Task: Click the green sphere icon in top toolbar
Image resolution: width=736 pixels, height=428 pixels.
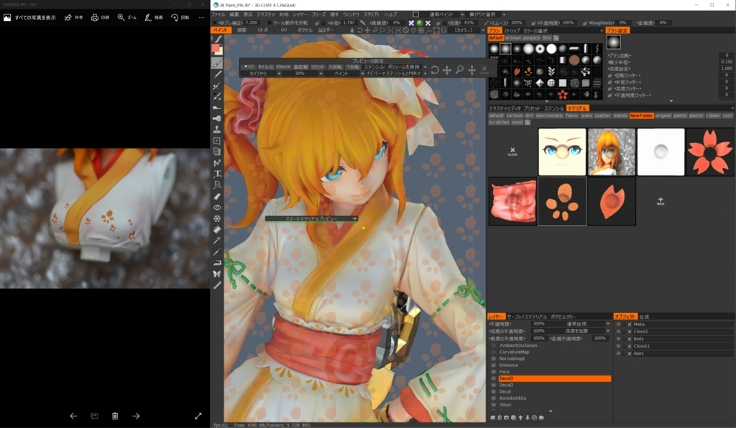Action: pyautogui.click(x=420, y=22)
